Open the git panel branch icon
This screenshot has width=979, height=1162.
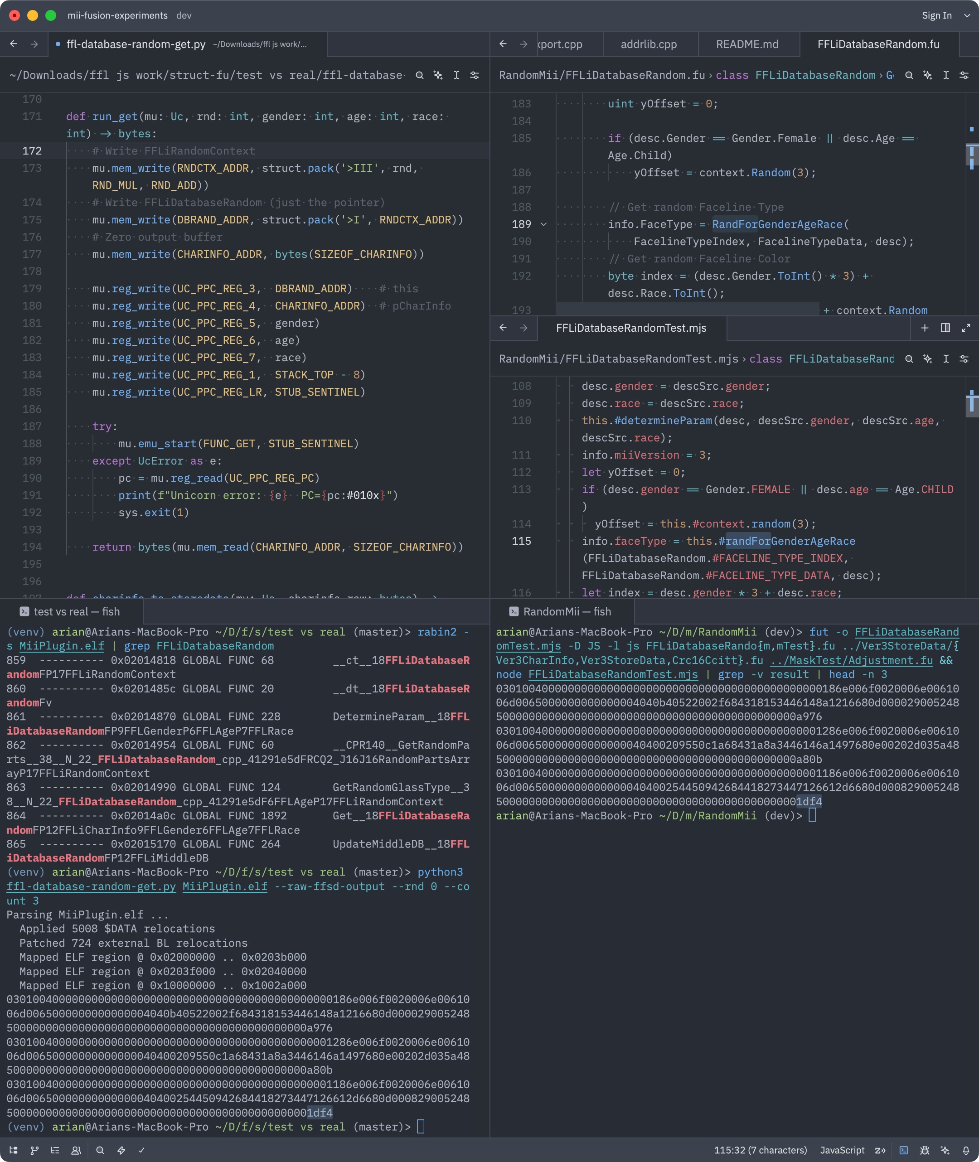34,1150
